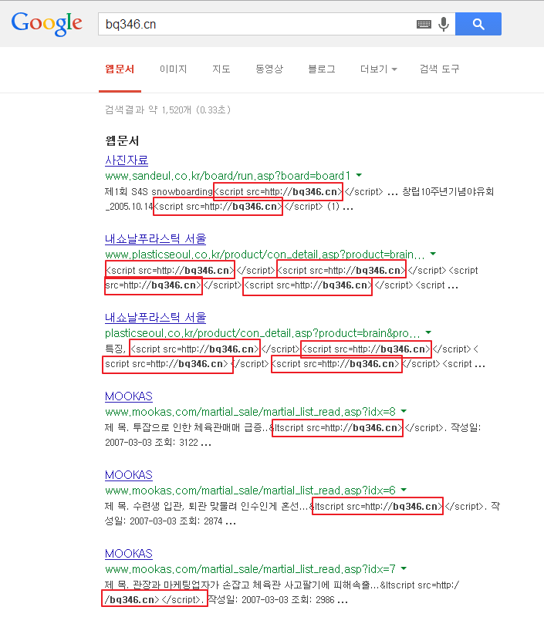Switch to the 이미지 tab

[x=173, y=69]
